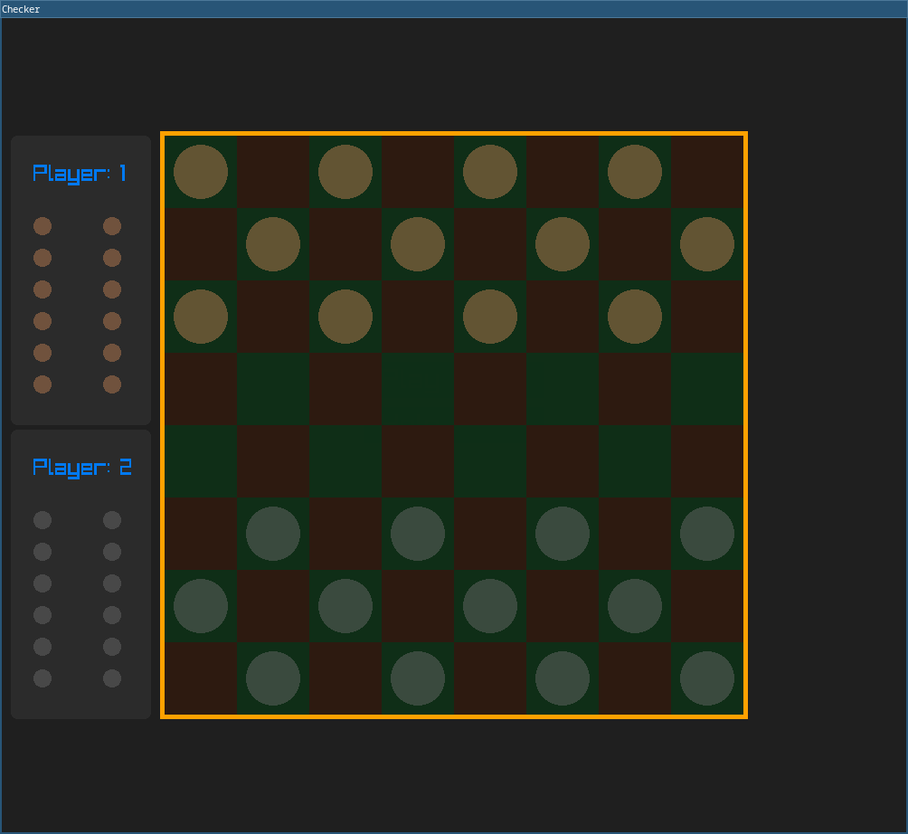This screenshot has height=834, width=908.
Task: Click the Player: 1 label
Action: [x=80, y=173]
